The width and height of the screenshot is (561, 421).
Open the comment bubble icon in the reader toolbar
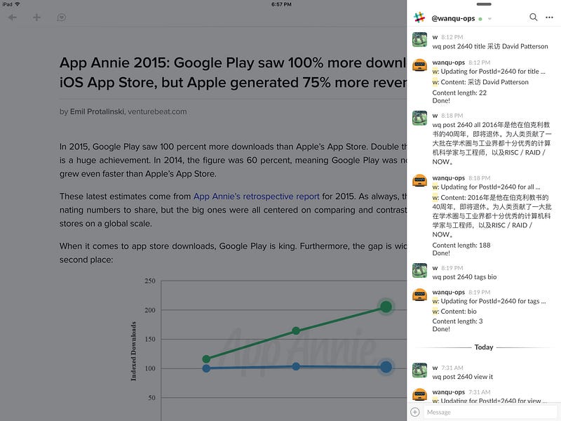pyautogui.click(x=62, y=17)
